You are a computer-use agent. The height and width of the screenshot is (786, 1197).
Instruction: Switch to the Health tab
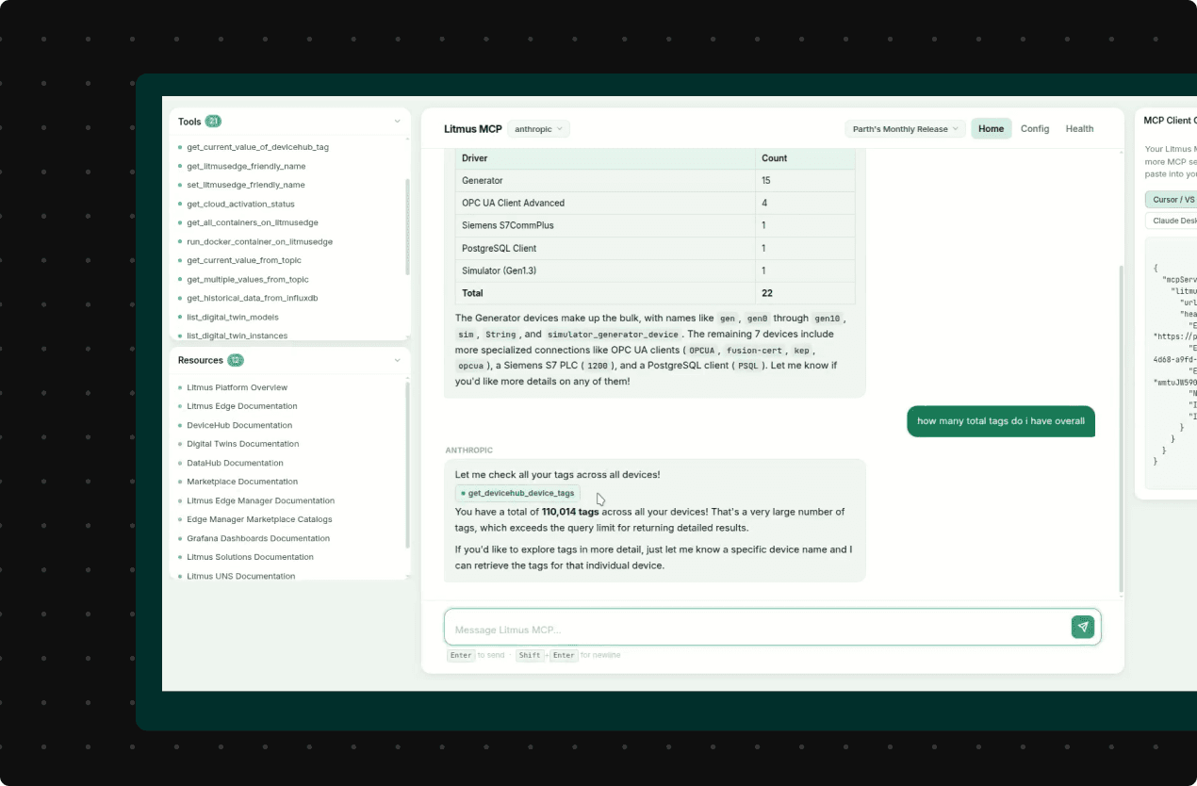[x=1079, y=128]
